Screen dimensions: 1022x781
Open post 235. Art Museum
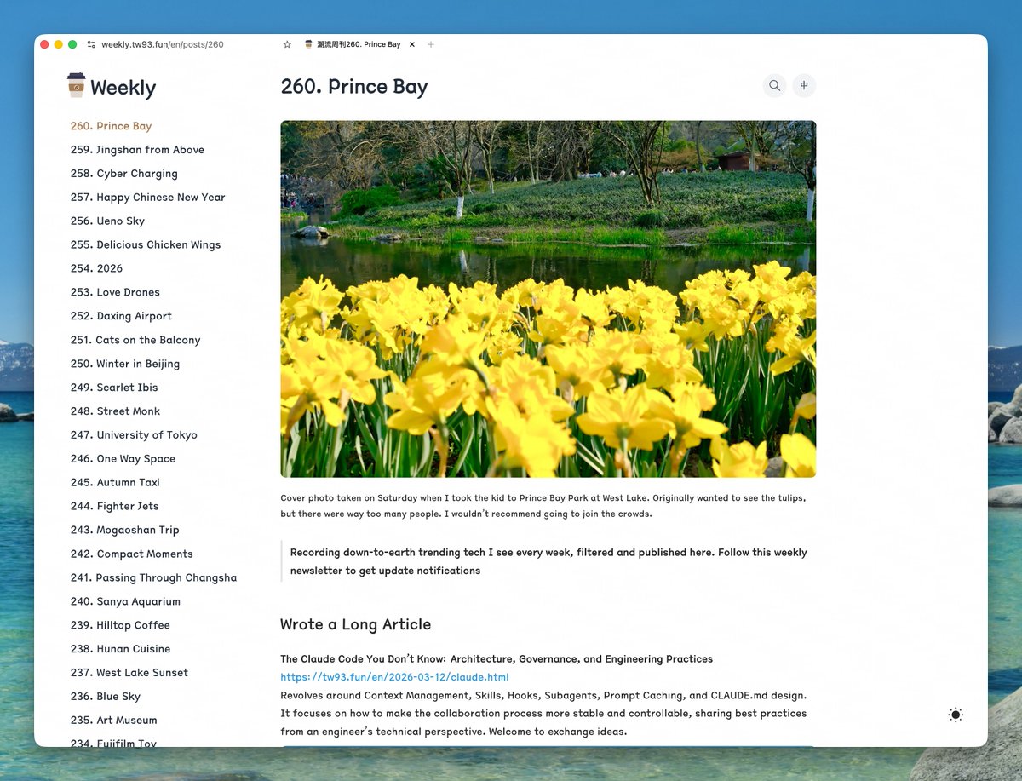coord(113,721)
